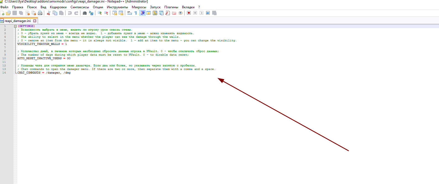The height and width of the screenshot is (184, 439).
Task: Click the Zoom Out magnifier icon
Action: point(106,13)
